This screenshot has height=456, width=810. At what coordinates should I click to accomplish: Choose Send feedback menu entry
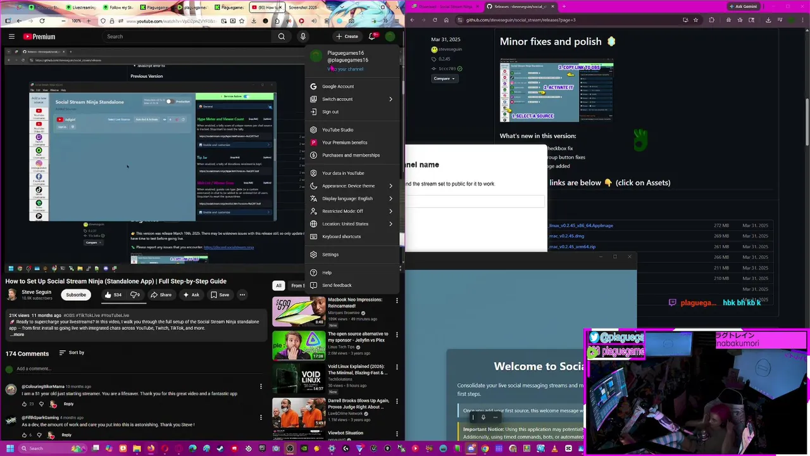[x=352, y=286]
